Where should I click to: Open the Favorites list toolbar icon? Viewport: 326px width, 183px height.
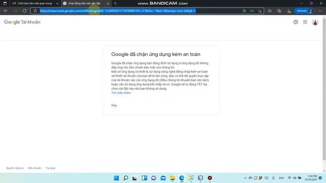(x=269, y=11)
